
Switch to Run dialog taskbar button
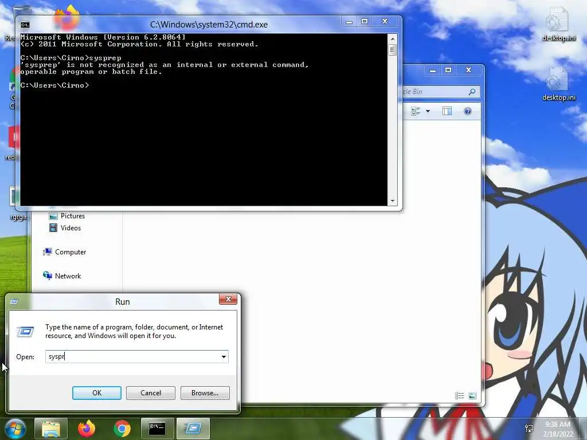click(193, 429)
